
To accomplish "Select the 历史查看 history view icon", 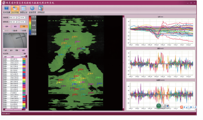I will click(x=14, y=9).
